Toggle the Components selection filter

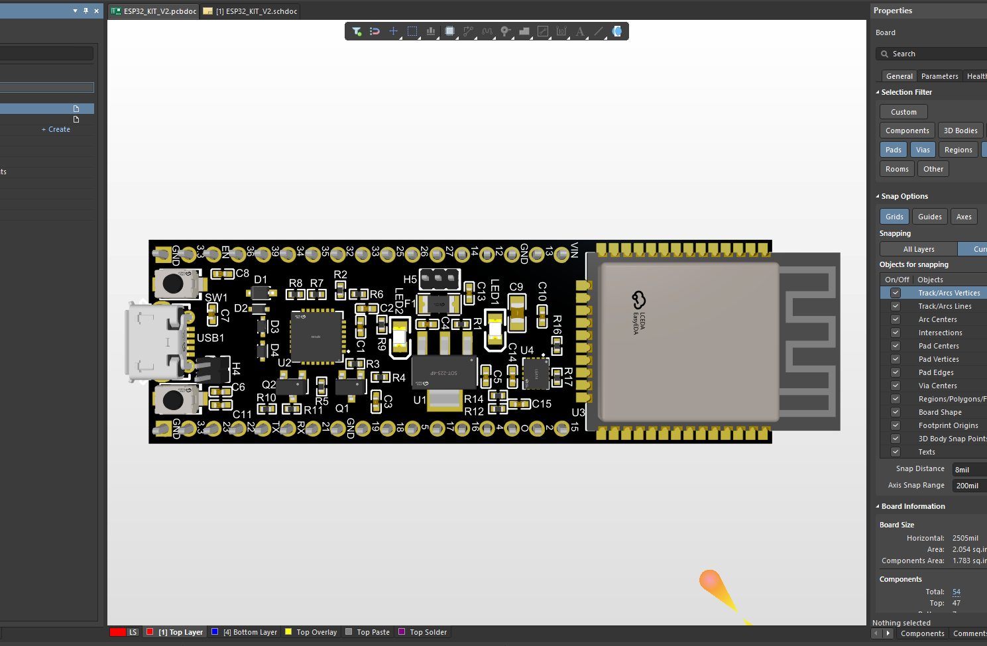click(907, 131)
